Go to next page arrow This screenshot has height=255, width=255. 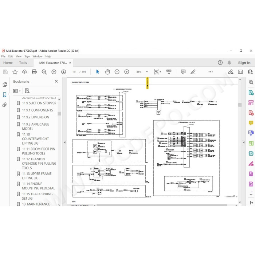(x=64, y=72)
